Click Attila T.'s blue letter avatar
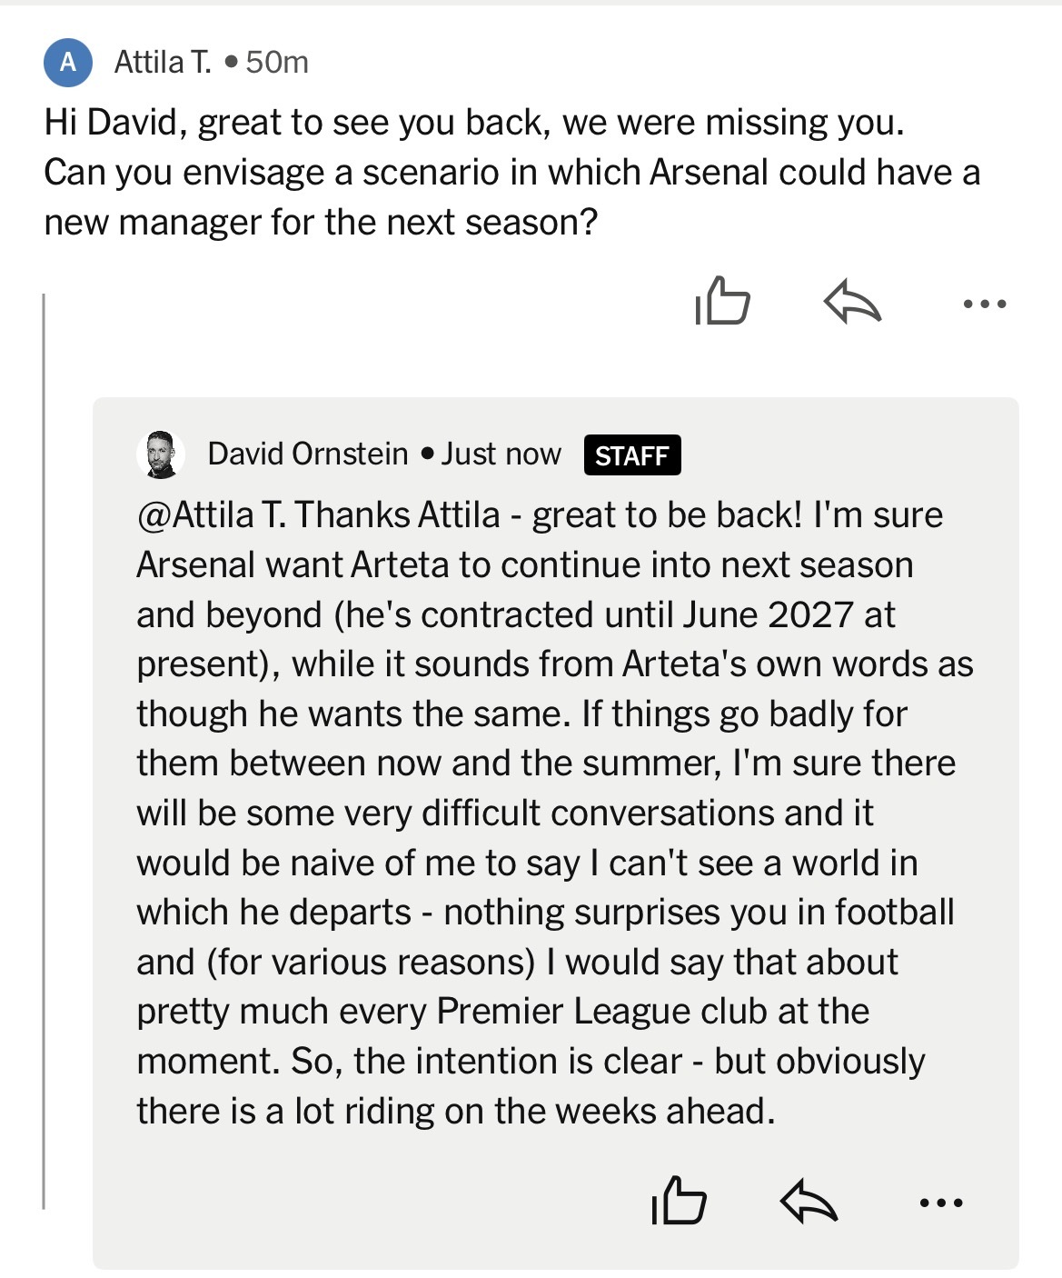The width and height of the screenshot is (1062, 1278). [67, 63]
